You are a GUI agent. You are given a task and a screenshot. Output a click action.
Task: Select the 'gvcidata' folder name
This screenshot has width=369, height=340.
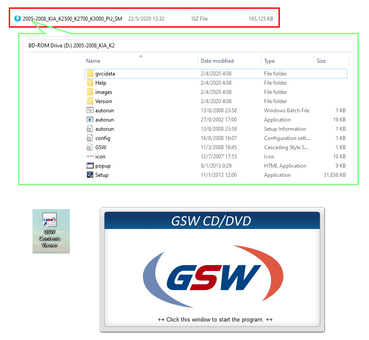(x=105, y=74)
